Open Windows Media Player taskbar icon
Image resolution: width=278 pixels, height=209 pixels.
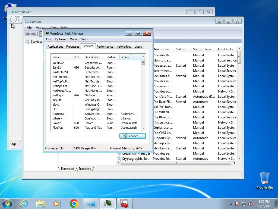click(57, 204)
